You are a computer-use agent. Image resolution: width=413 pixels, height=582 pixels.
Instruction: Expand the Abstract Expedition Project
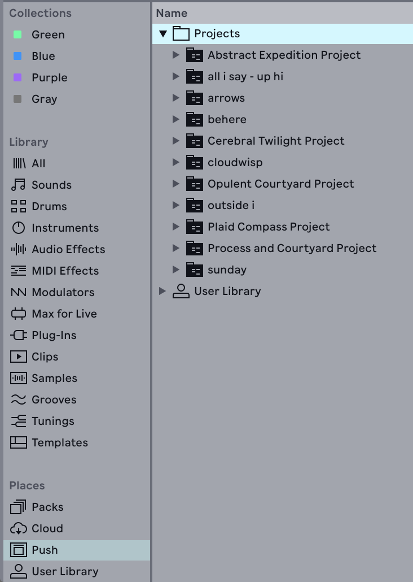[177, 55]
